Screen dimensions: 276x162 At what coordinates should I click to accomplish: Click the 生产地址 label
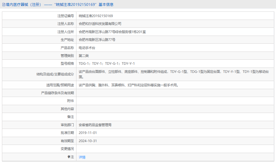(x=67, y=40)
